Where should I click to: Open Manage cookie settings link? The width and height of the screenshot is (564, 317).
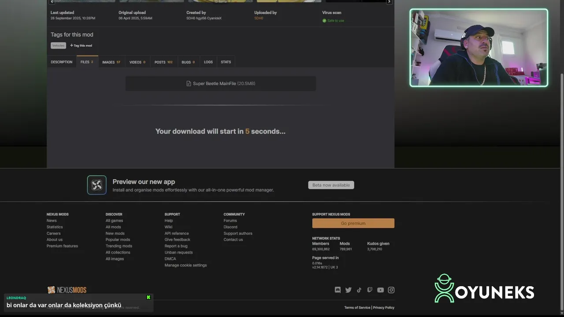click(x=186, y=265)
